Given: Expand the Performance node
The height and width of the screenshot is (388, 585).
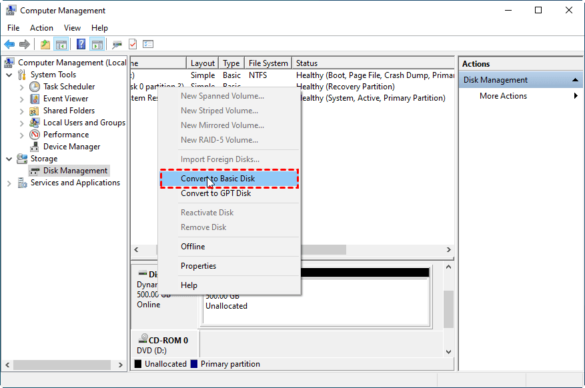Looking at the screenshot, I should 21,135.
